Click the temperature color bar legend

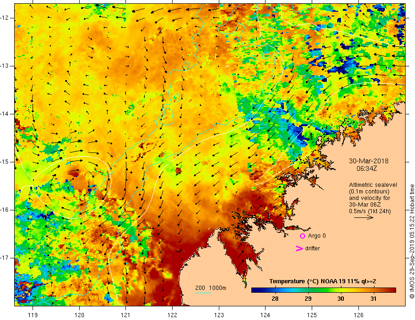pos(324,290)
